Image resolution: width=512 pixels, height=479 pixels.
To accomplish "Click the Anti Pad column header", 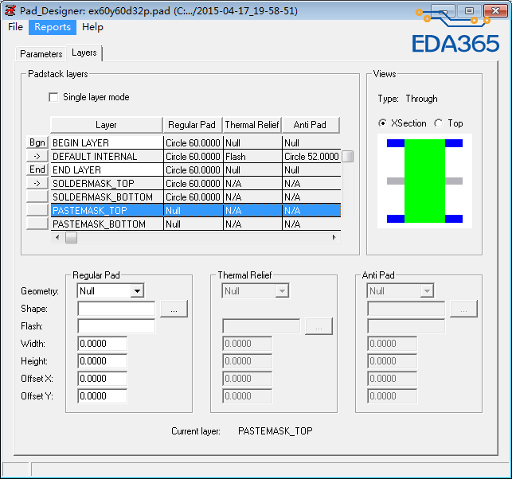I will tap(311, 125).
